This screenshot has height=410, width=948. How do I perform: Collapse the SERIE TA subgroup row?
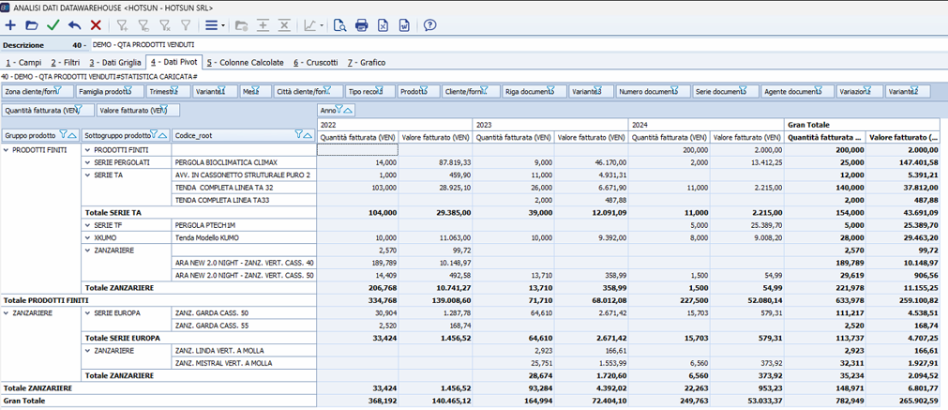tap(88, 175)
